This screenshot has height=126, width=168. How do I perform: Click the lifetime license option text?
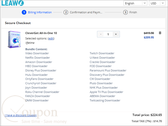30,43
